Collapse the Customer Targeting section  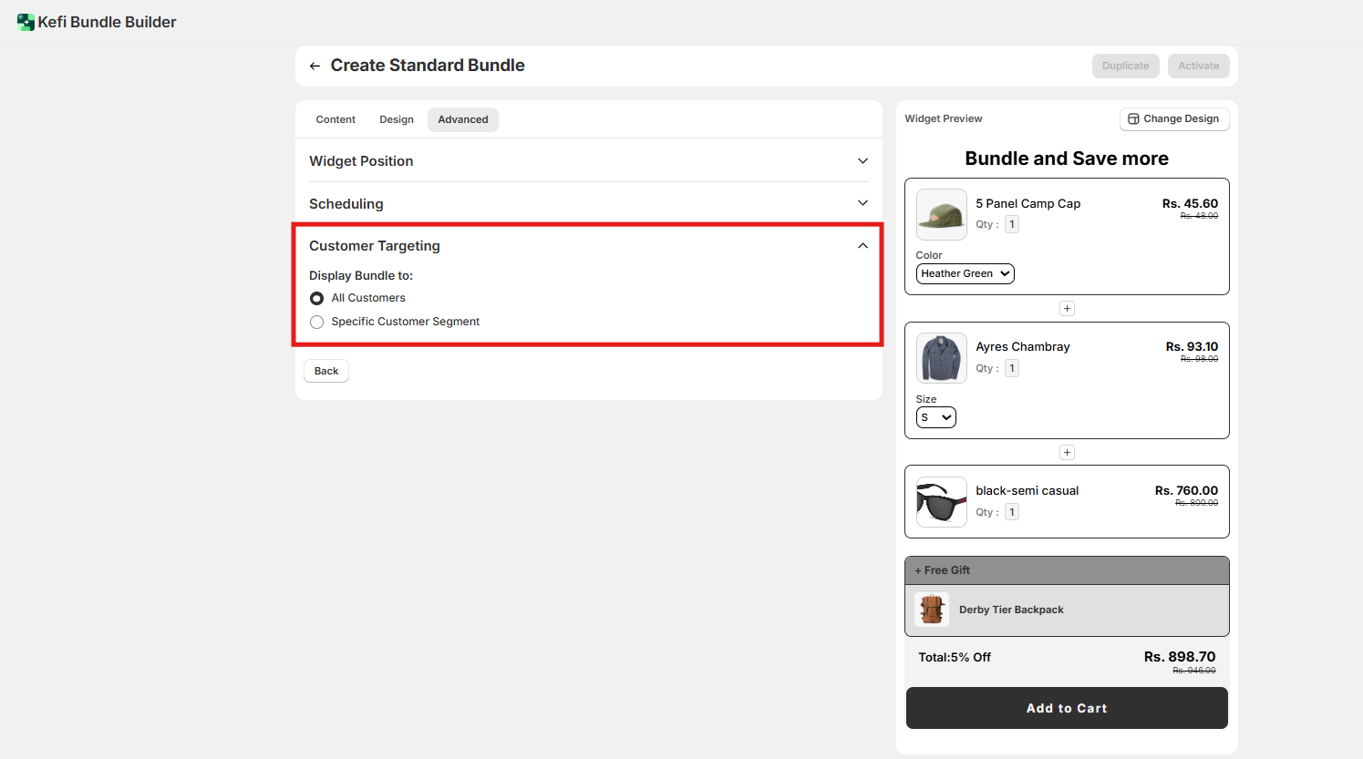862,246
